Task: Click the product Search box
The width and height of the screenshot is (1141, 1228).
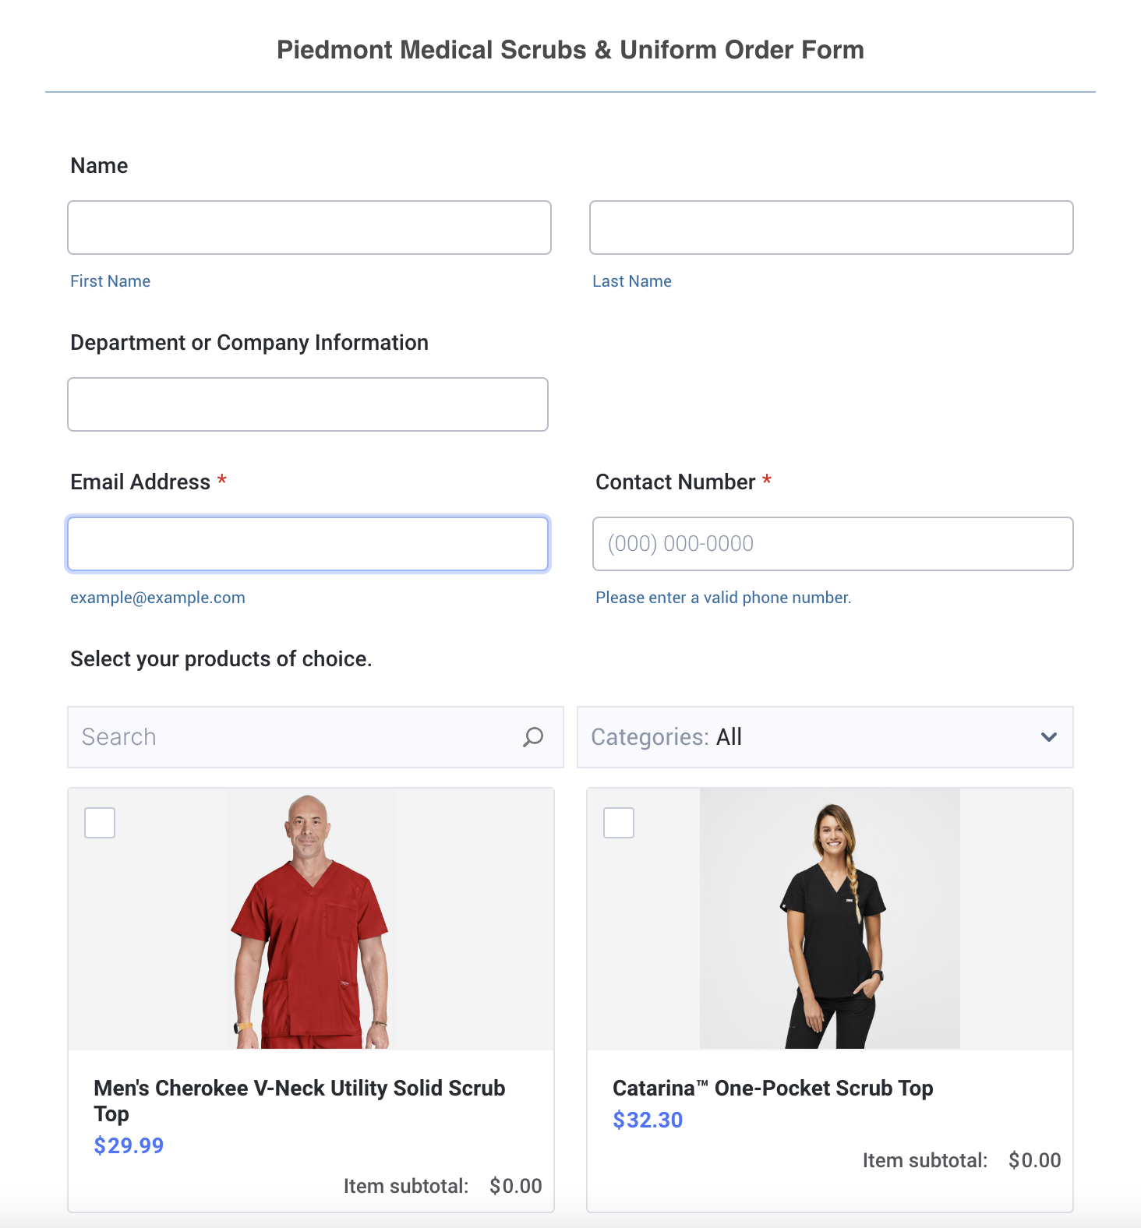Action: tap(315, 737)
